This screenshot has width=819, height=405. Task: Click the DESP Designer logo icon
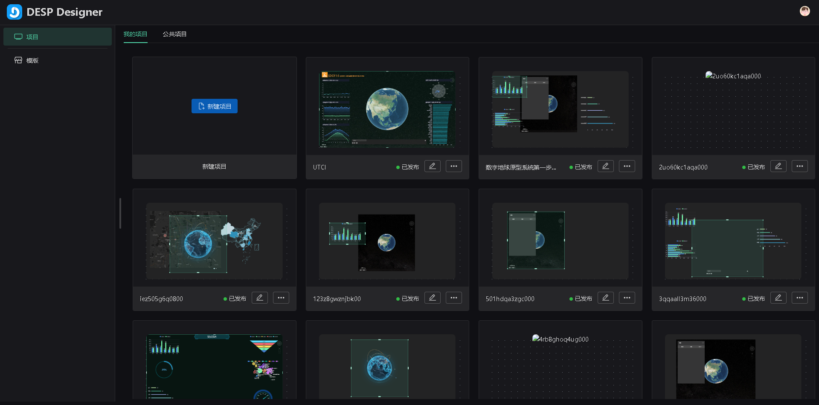(15, 12)
